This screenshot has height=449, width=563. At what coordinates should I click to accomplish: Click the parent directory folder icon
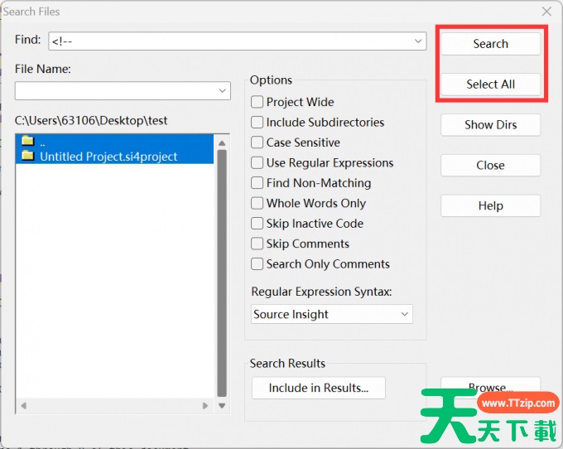tap(27, 141)
